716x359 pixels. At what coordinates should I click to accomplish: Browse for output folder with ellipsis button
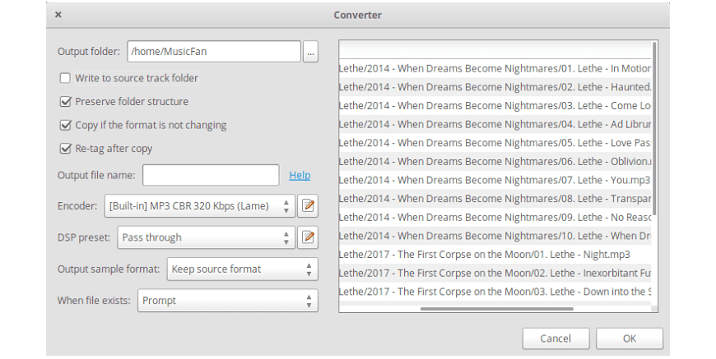click(310, 51)
